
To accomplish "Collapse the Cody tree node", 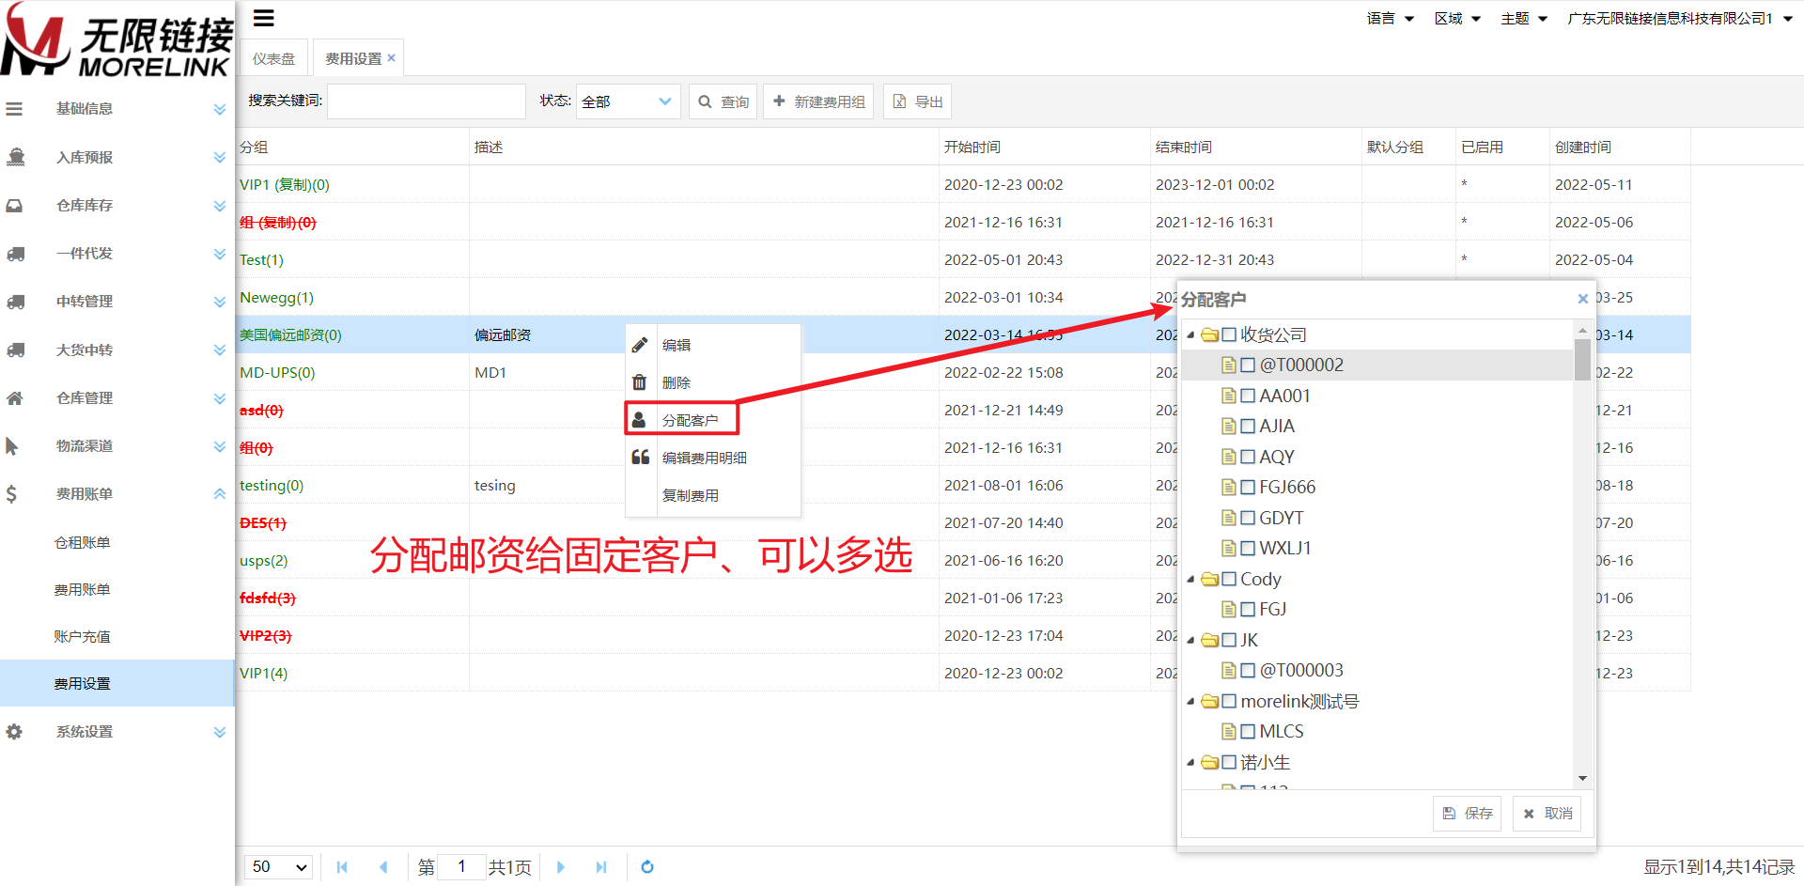I will pos(1190,579).
